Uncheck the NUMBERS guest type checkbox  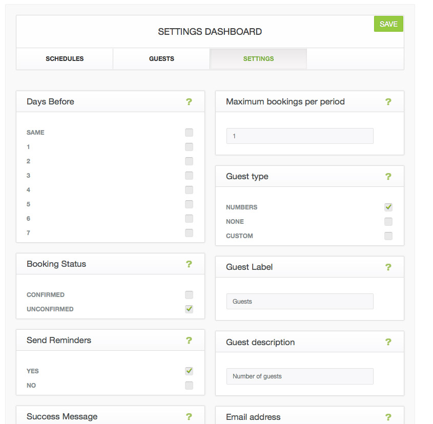click(x=388, y=207)
